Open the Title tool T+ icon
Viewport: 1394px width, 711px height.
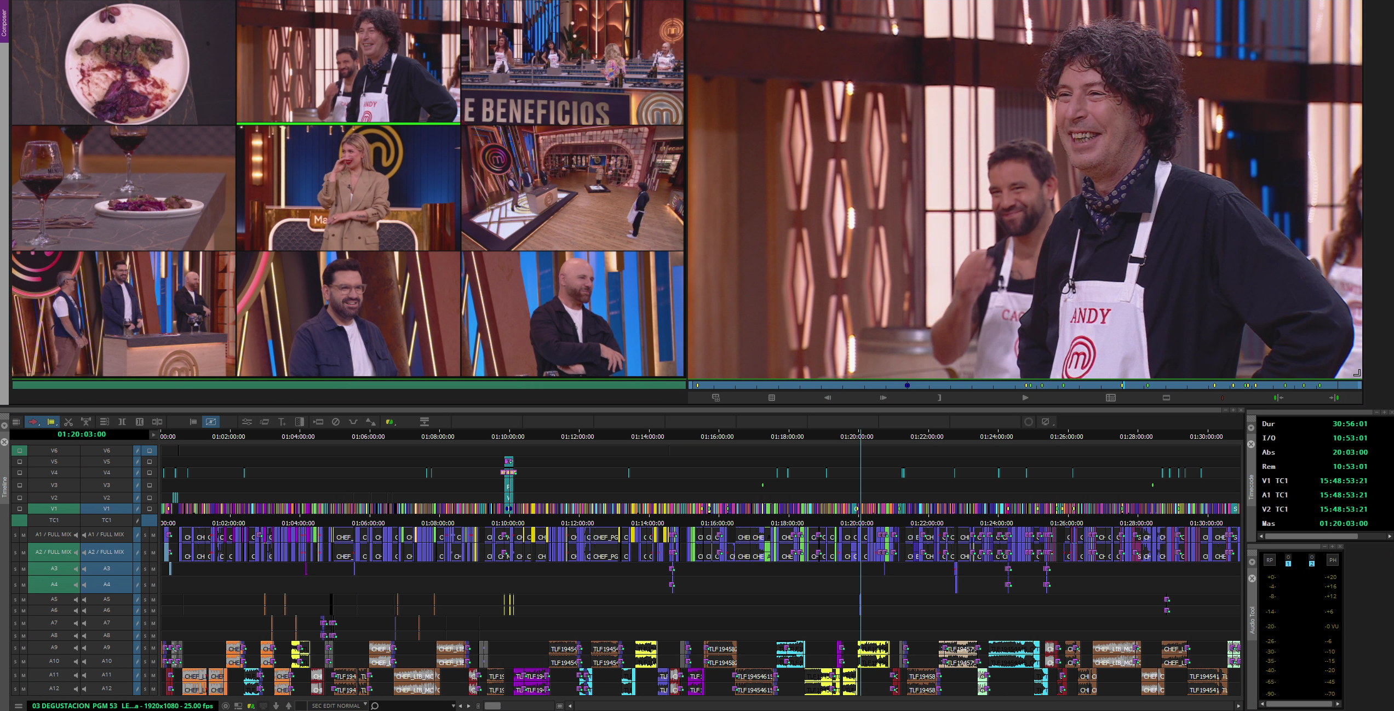(x=282, y=422)
